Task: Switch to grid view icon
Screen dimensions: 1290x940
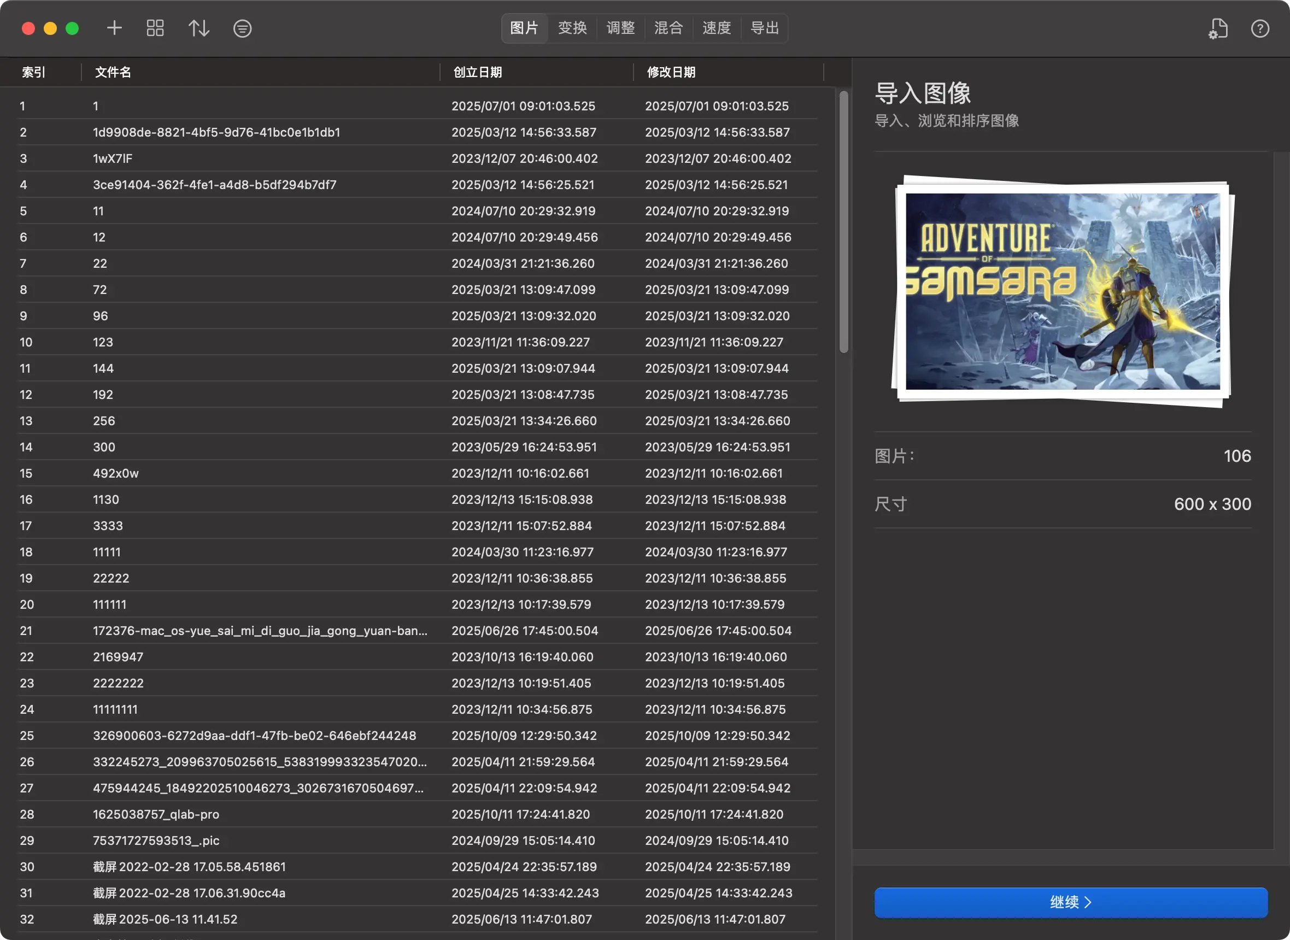Action: tap(155, 28)
